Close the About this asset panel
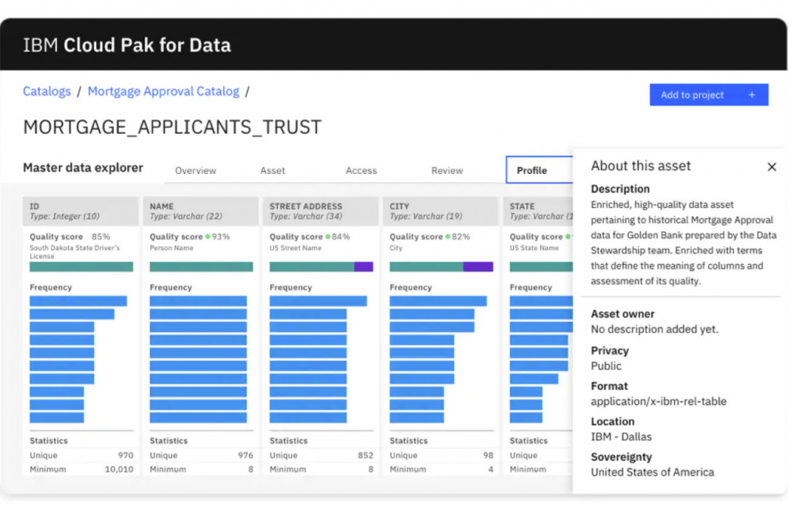Screen dimensions: 788x515 (771, 167)
